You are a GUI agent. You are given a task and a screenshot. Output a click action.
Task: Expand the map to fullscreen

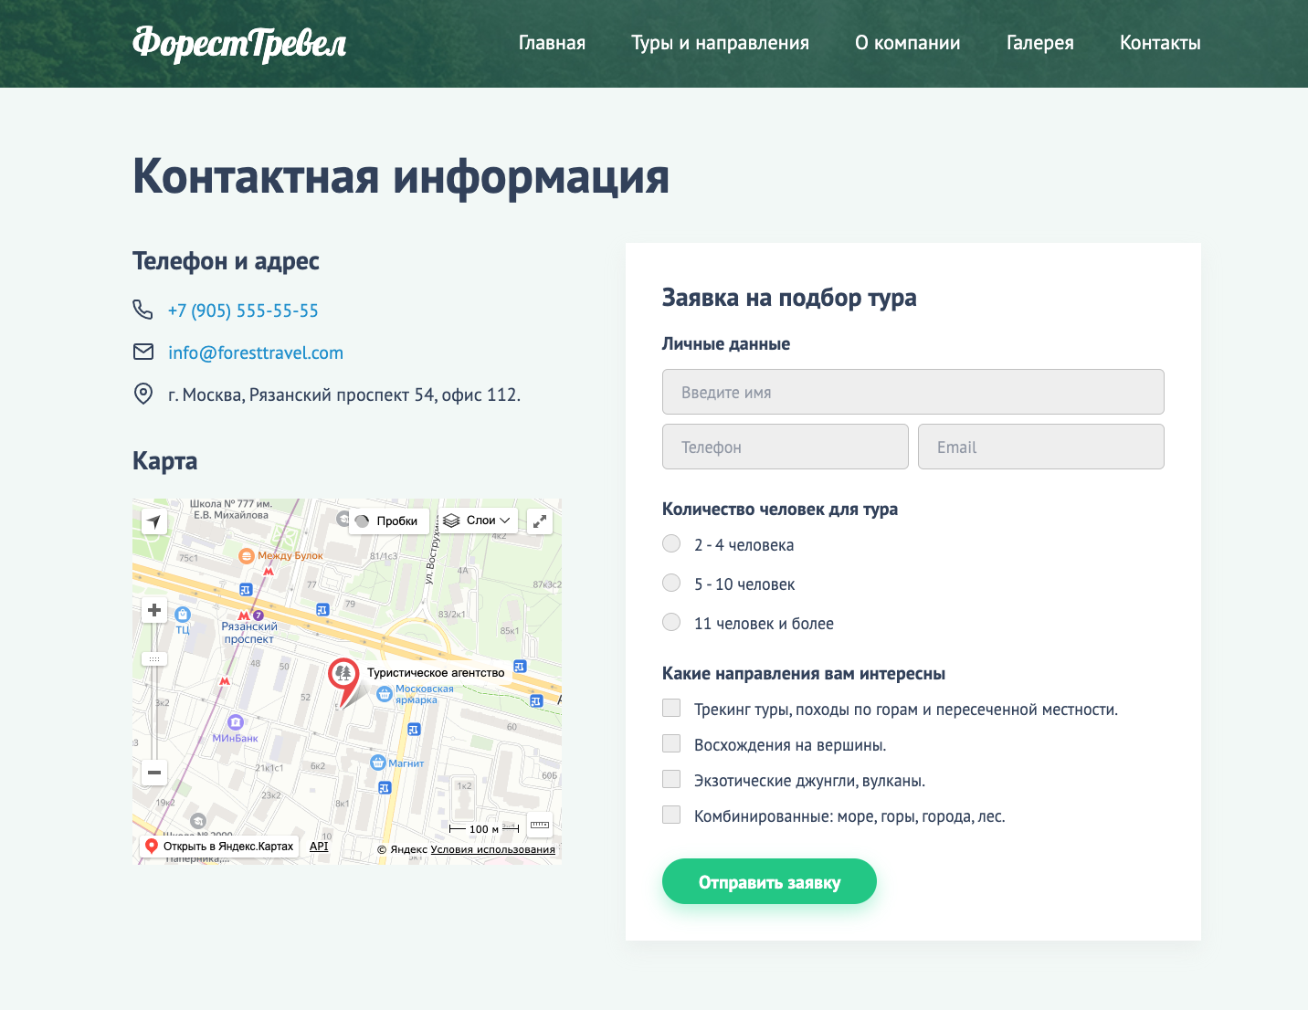(540, 521)
